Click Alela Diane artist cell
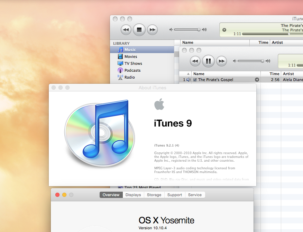 click(293, 80)
